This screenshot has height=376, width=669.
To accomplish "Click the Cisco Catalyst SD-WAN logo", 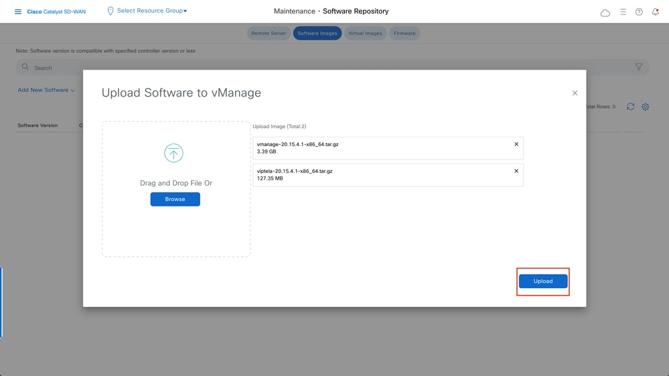I will [x=56, y=11].
